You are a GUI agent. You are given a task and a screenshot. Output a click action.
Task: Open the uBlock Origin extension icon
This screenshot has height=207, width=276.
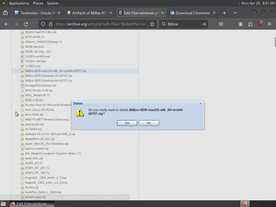tap(260, 24)
